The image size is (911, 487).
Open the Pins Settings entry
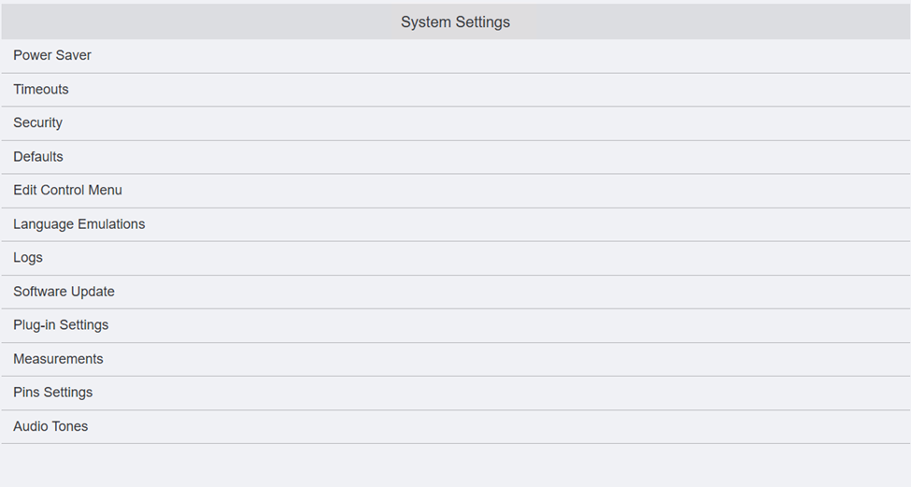53,393
